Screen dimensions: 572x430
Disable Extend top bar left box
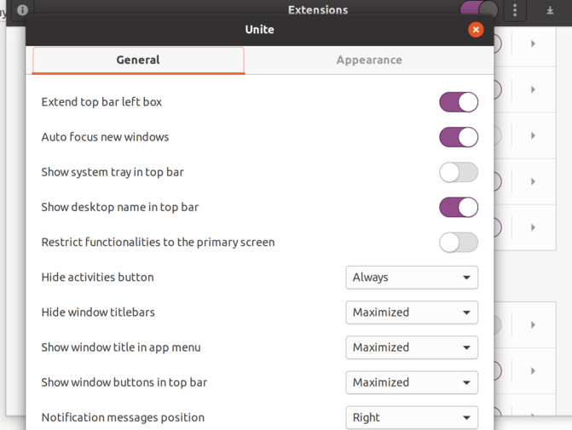(459, 102)
